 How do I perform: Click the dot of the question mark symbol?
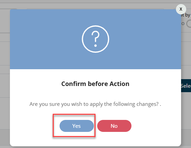[95, 46]
